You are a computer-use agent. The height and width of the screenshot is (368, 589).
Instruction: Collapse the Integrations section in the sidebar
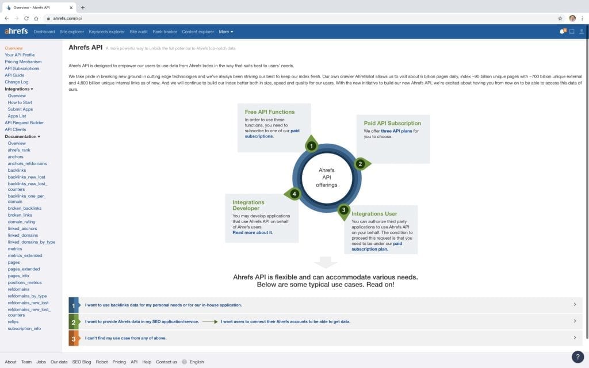[x=19, y=89]
